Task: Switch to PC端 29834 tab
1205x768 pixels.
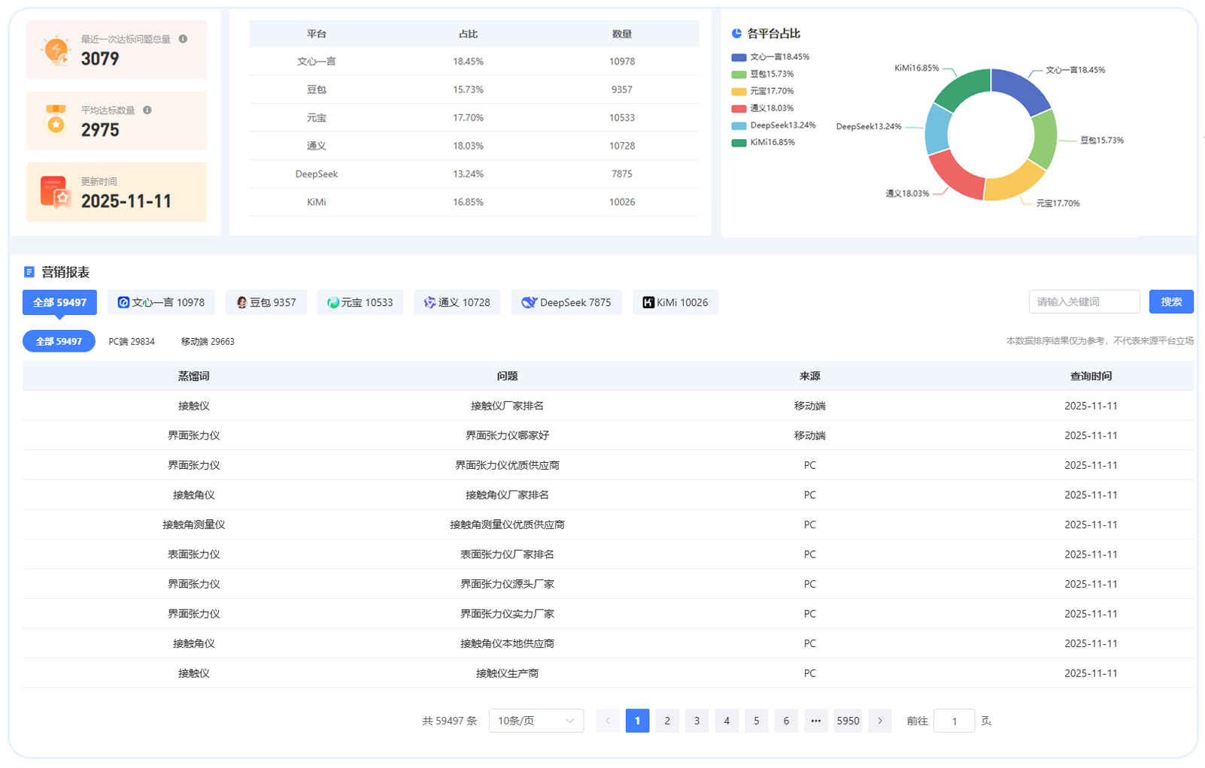Action: (132, 342)
